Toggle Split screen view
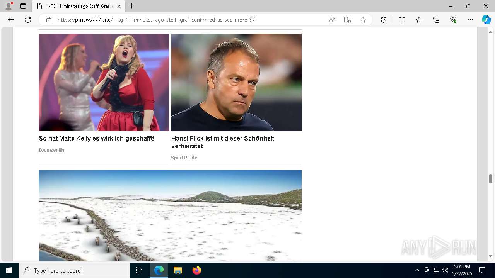The width and height of the screenshot is (495, 278). click(x=402, y=20)
